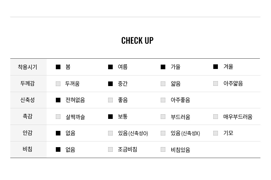Check the 봄 (spring) checkbox

pos(58,67)
